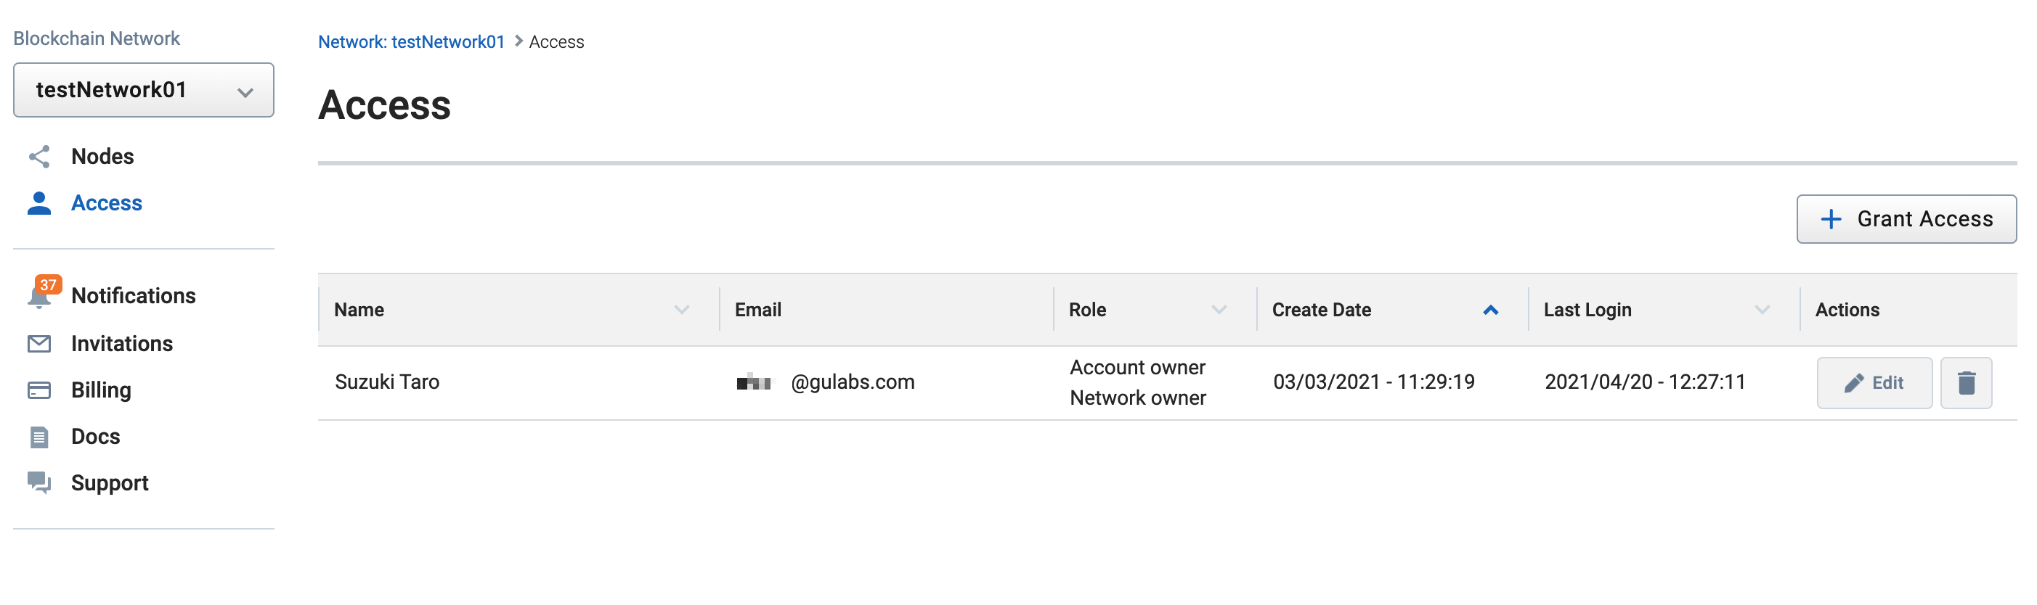Follow the Network: testNetwork01 breadcrumb link
The width and height of the screenshot is (2037, 605).
point(411,42)
